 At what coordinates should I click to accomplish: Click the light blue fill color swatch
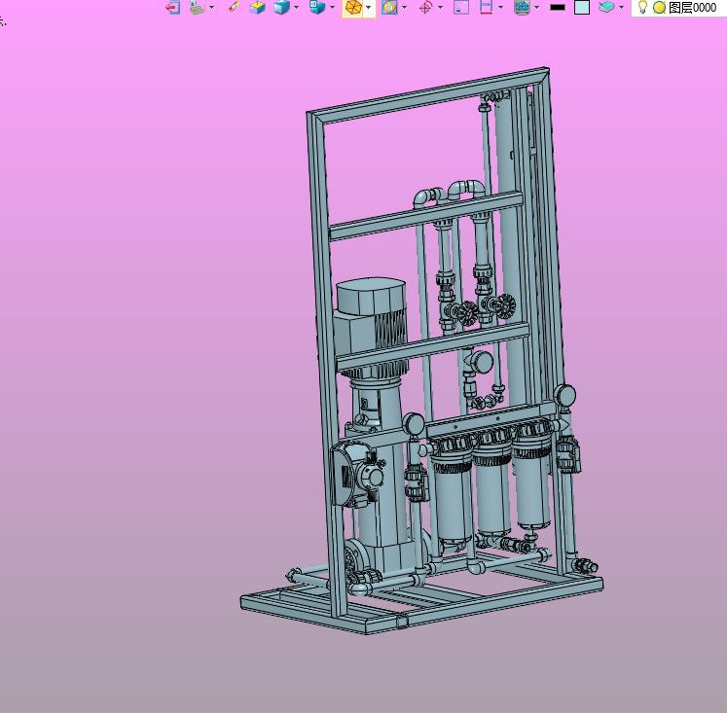pos(582,7)
